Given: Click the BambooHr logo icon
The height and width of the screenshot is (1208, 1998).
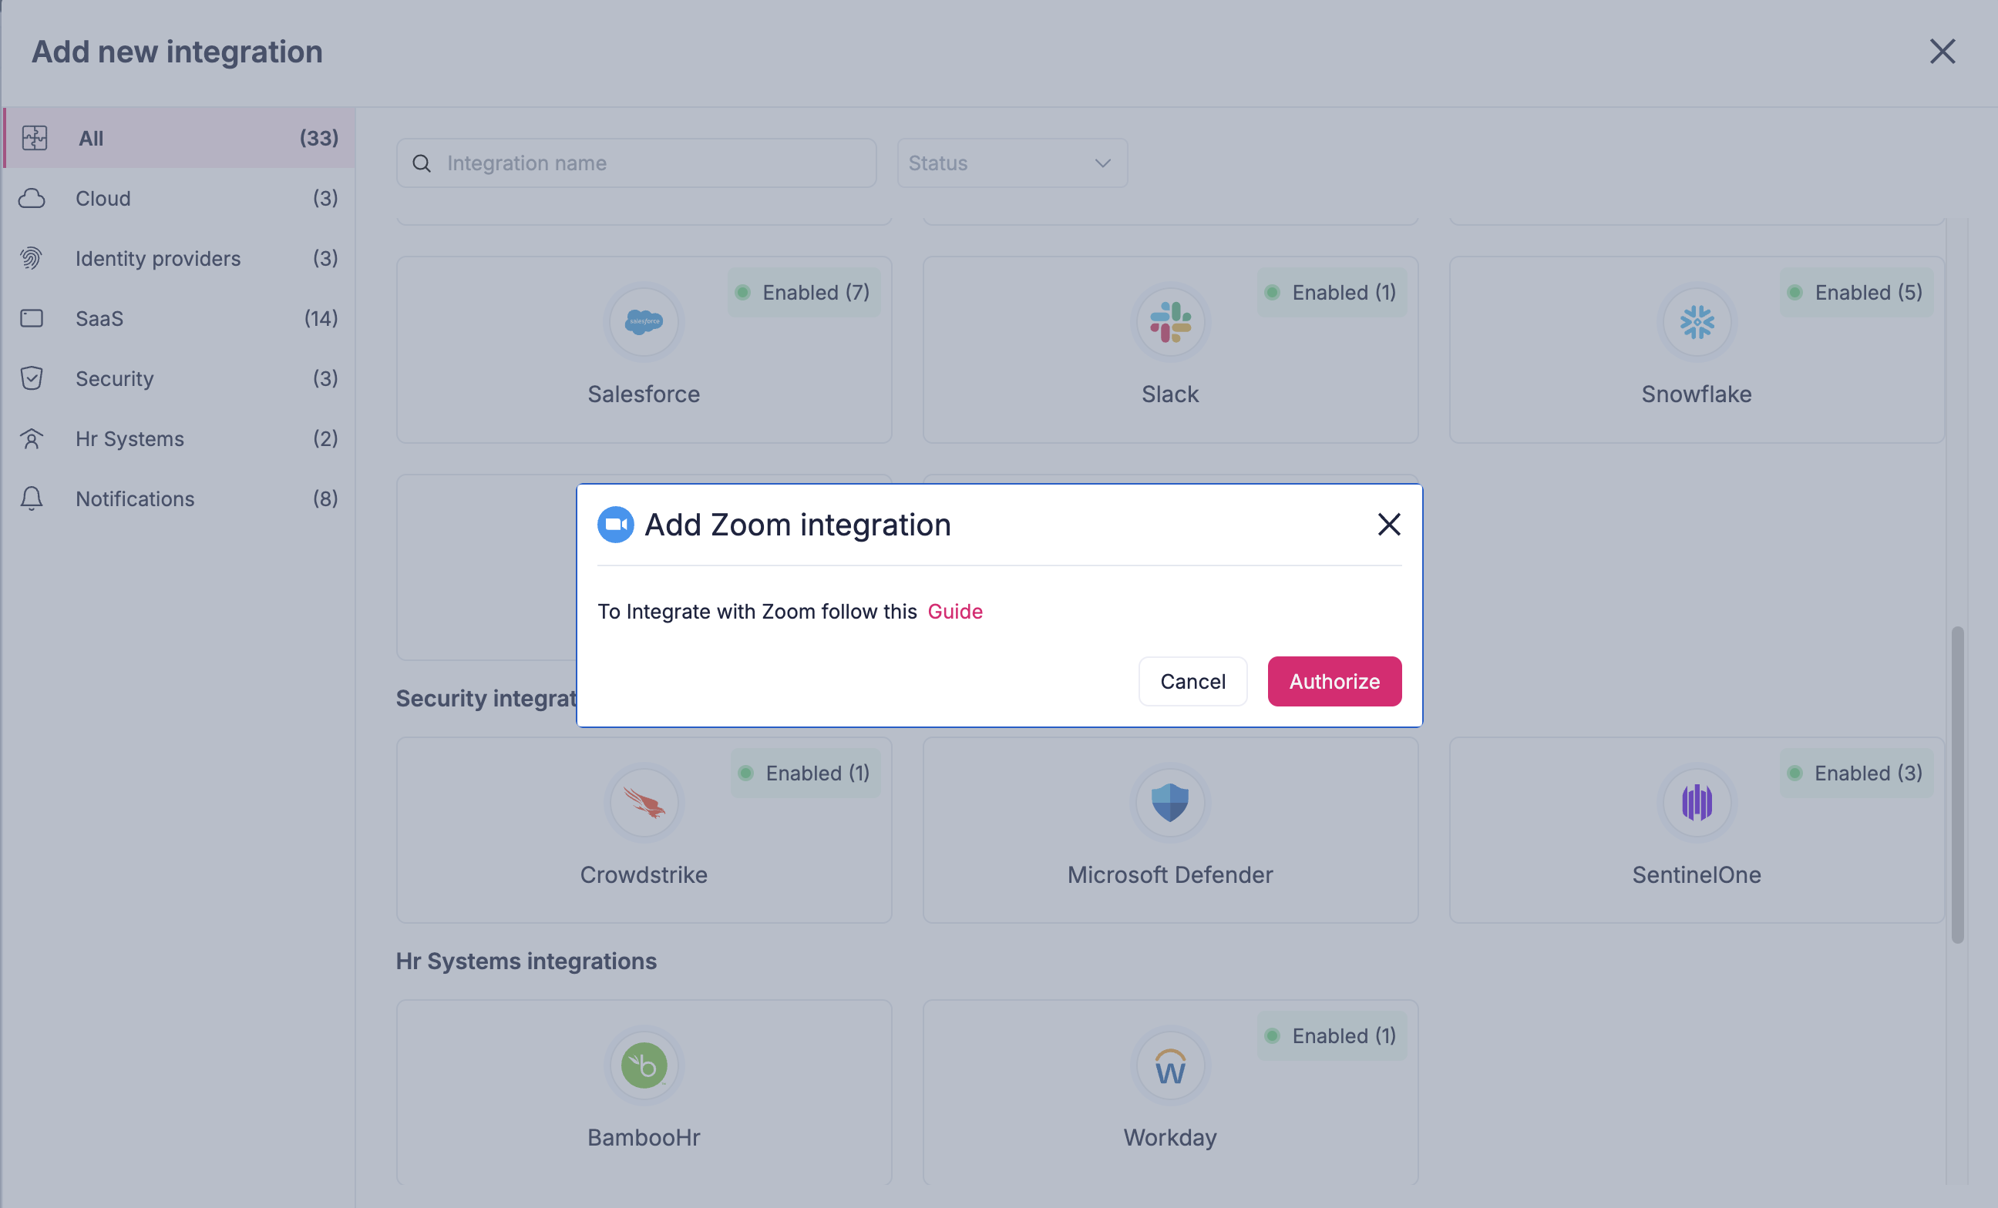Looking at the screenshot, I should click(644, 1065).
